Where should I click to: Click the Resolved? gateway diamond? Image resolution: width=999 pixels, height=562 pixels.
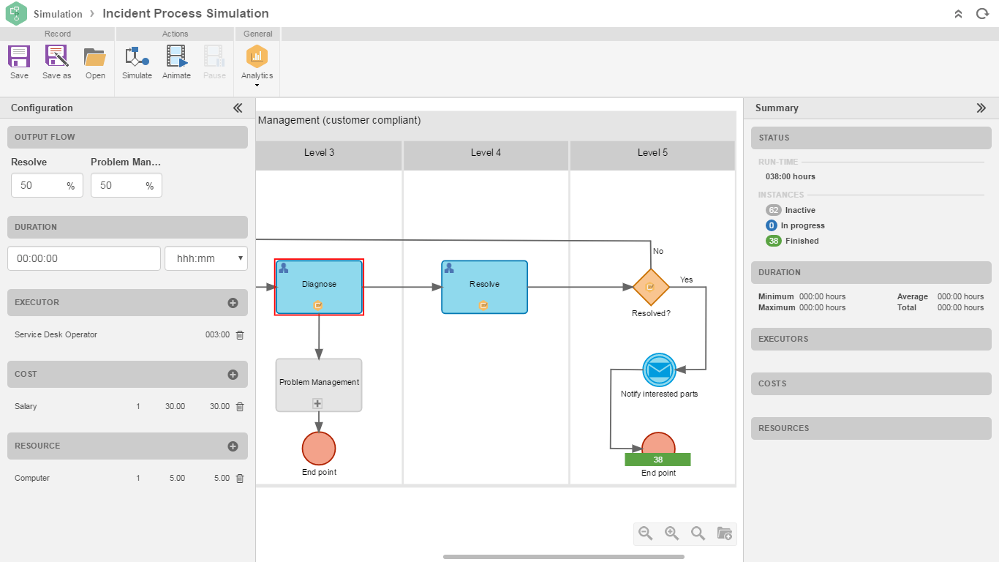click(651, 288)
